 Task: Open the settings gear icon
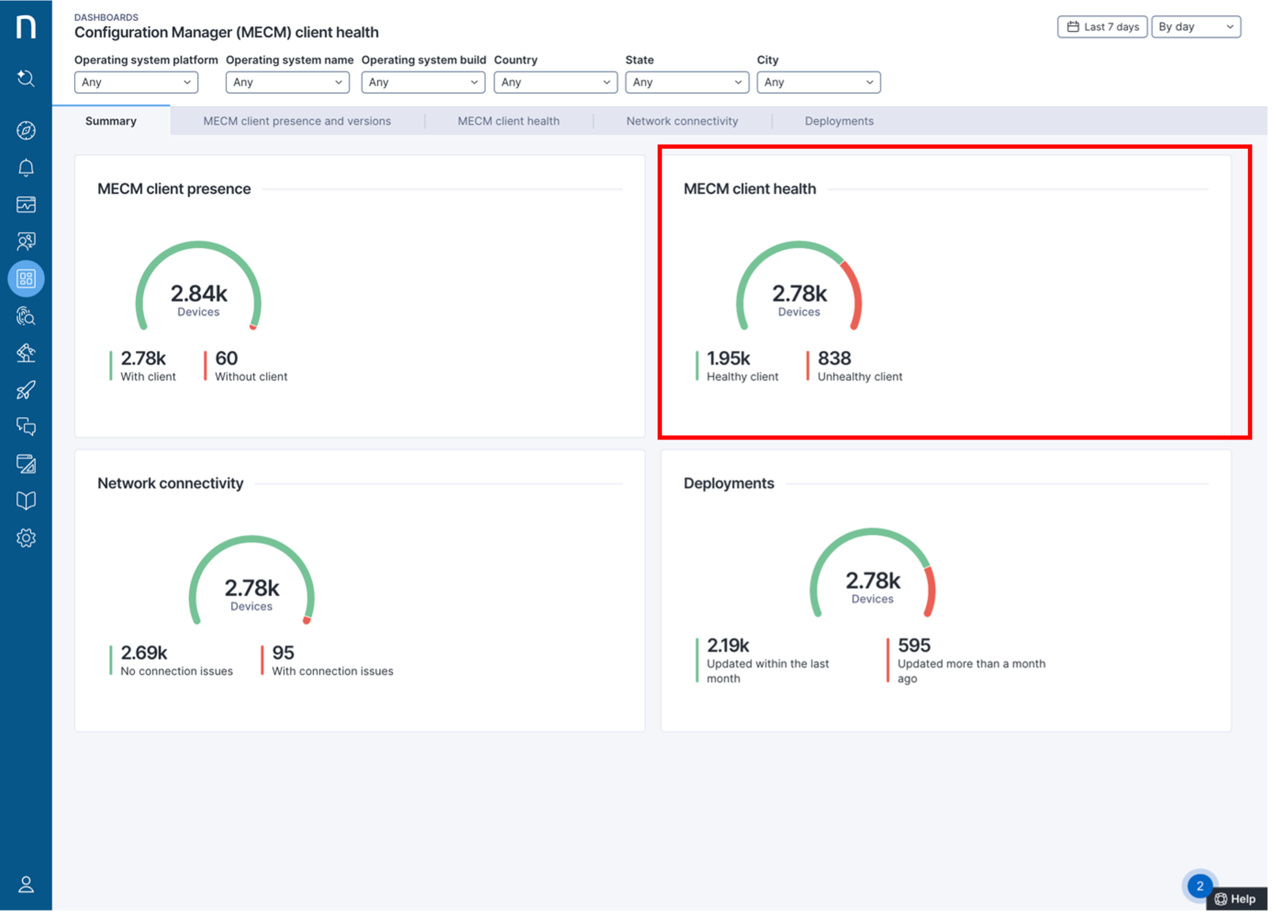[26, 537]
